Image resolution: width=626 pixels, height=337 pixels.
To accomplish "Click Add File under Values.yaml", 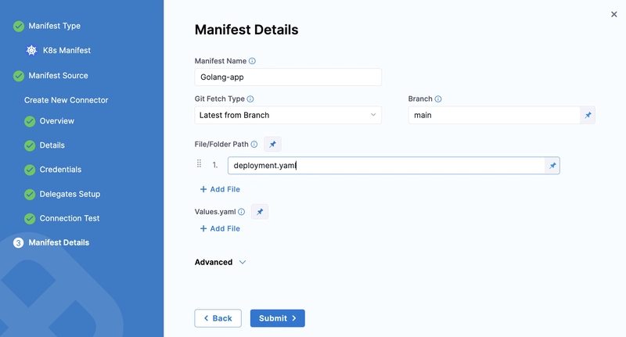I will pos(220,228).
